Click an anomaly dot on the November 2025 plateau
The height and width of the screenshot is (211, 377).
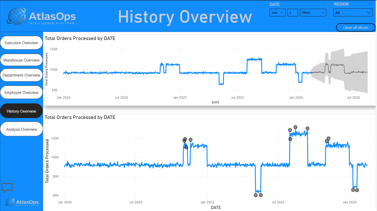coord(328,138)
